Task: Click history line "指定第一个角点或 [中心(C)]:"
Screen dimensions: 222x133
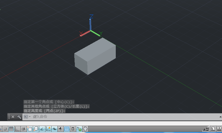Action: pyautogui.click(x=49, y=102)
